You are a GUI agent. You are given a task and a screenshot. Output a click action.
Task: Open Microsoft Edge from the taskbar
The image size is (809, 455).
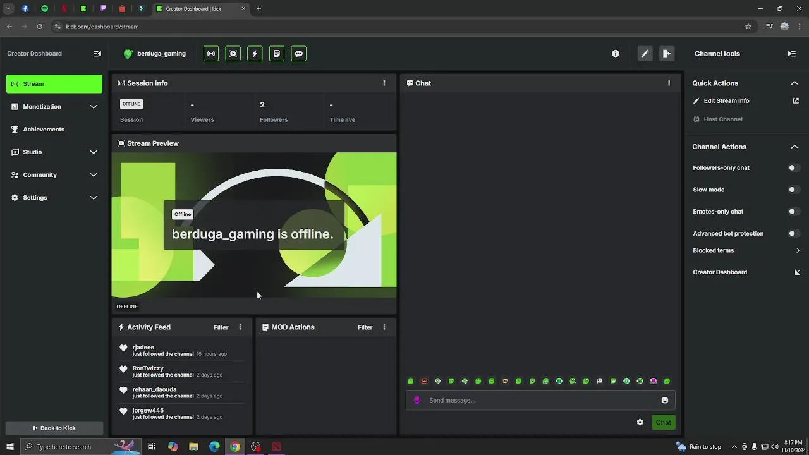pyautogui.click(x=214, y=447)
